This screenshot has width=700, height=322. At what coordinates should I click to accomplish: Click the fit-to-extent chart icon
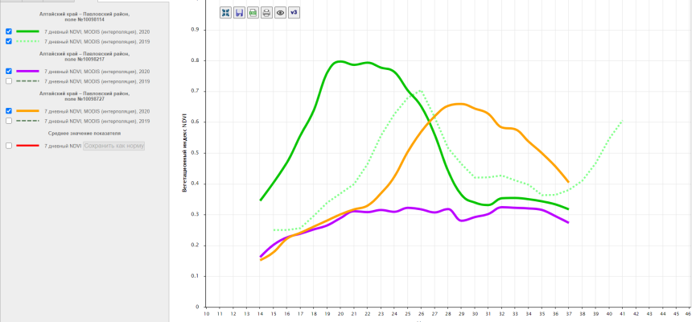point(226,13)
